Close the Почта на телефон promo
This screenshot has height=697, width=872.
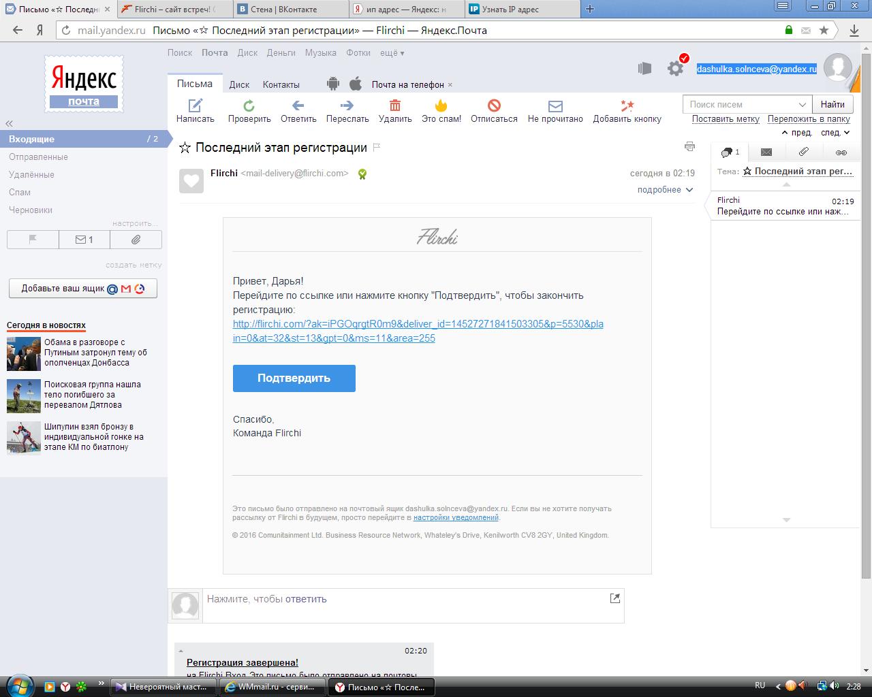(x=450, y=85)
